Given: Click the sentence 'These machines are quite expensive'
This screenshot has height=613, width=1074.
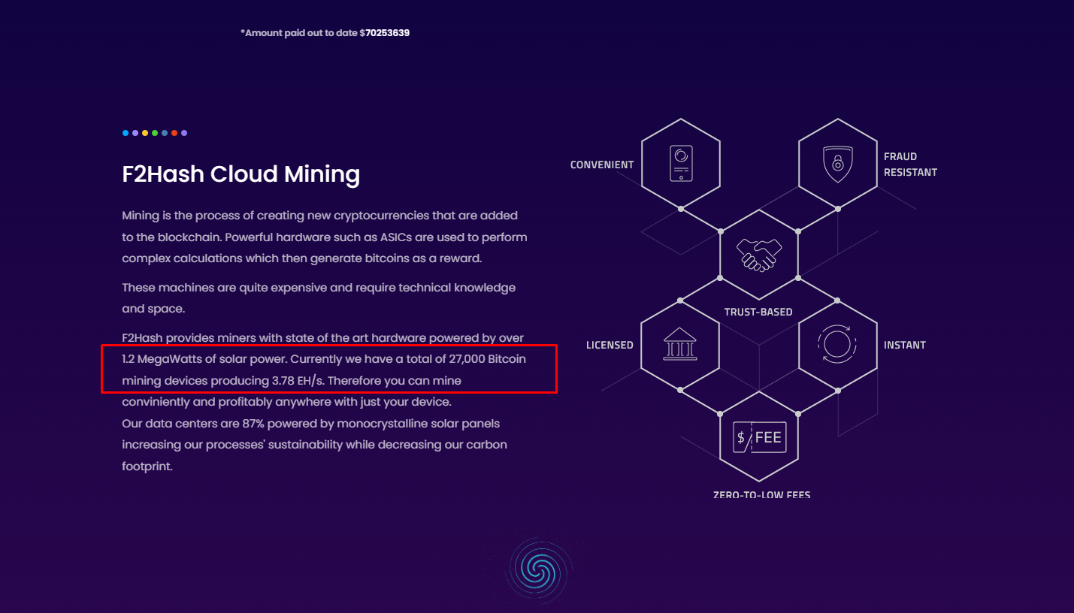Looking at the screenshot, I should click(x=319, y=298).
